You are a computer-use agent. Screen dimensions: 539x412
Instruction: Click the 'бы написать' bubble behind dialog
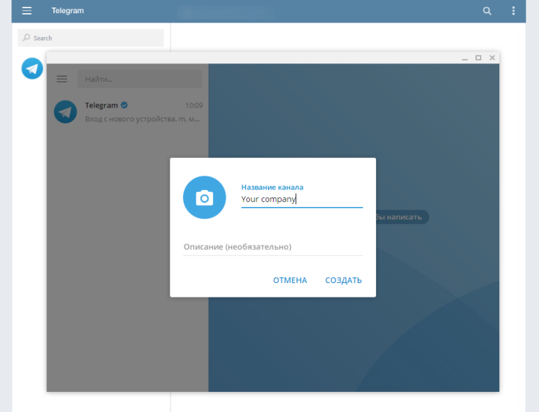(x=402, y=217)
